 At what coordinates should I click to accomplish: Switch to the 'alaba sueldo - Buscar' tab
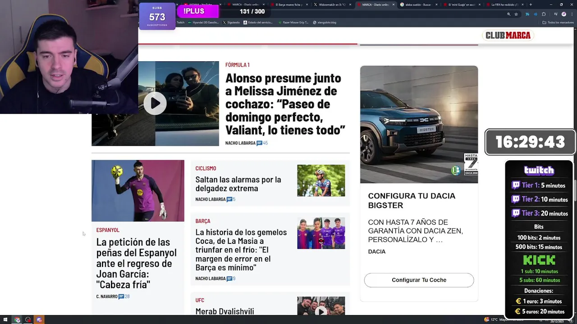tap(418, 4)
